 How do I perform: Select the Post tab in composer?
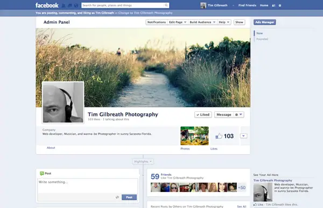pyautogui.click(x=46, y=174)
